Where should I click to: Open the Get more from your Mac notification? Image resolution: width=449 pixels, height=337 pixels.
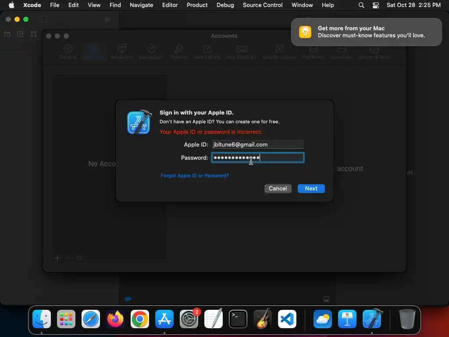coord(366,32)
